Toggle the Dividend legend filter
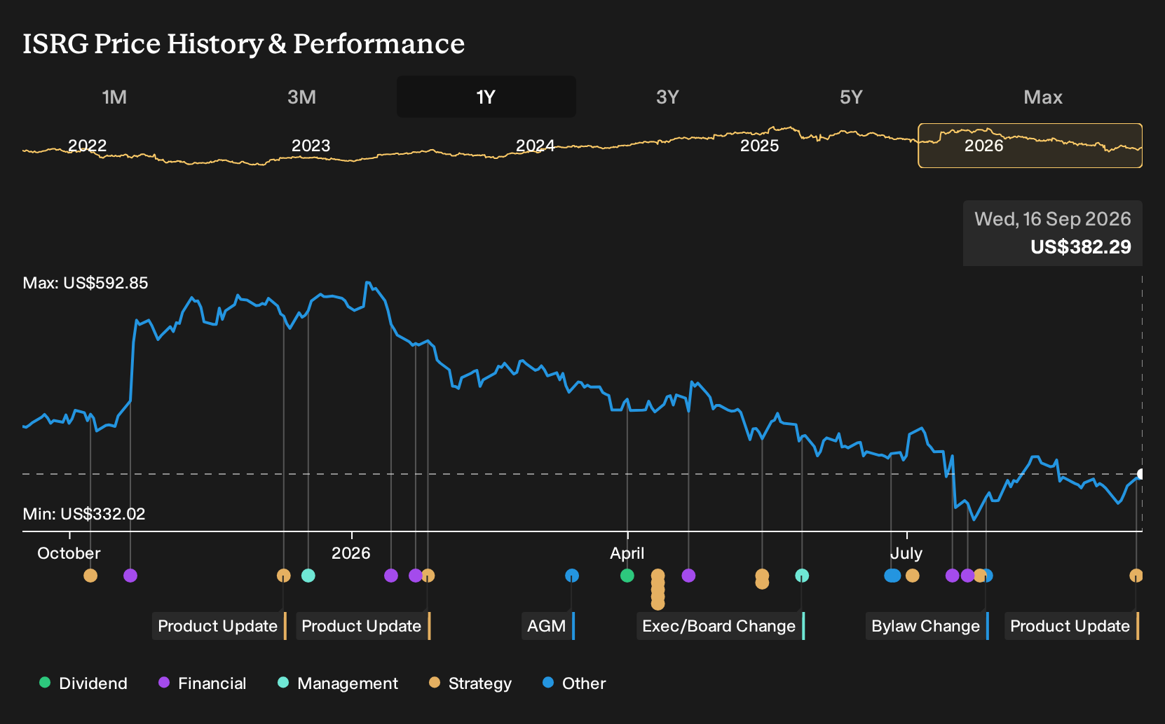1165x724 pixels. tap(83, 683)
